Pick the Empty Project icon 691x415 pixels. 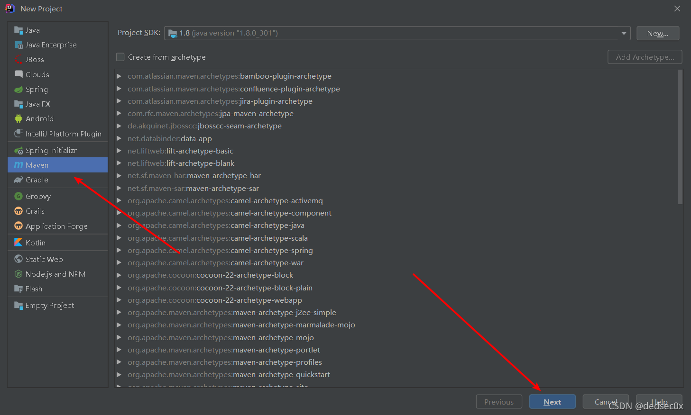[18, 306]
